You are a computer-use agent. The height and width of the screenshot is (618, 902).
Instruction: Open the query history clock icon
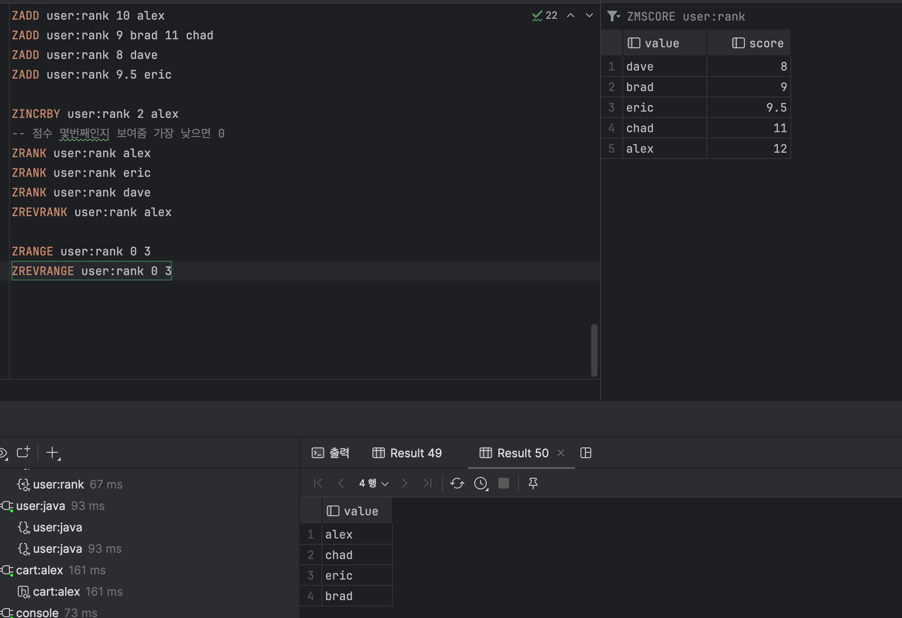[480, 483]
